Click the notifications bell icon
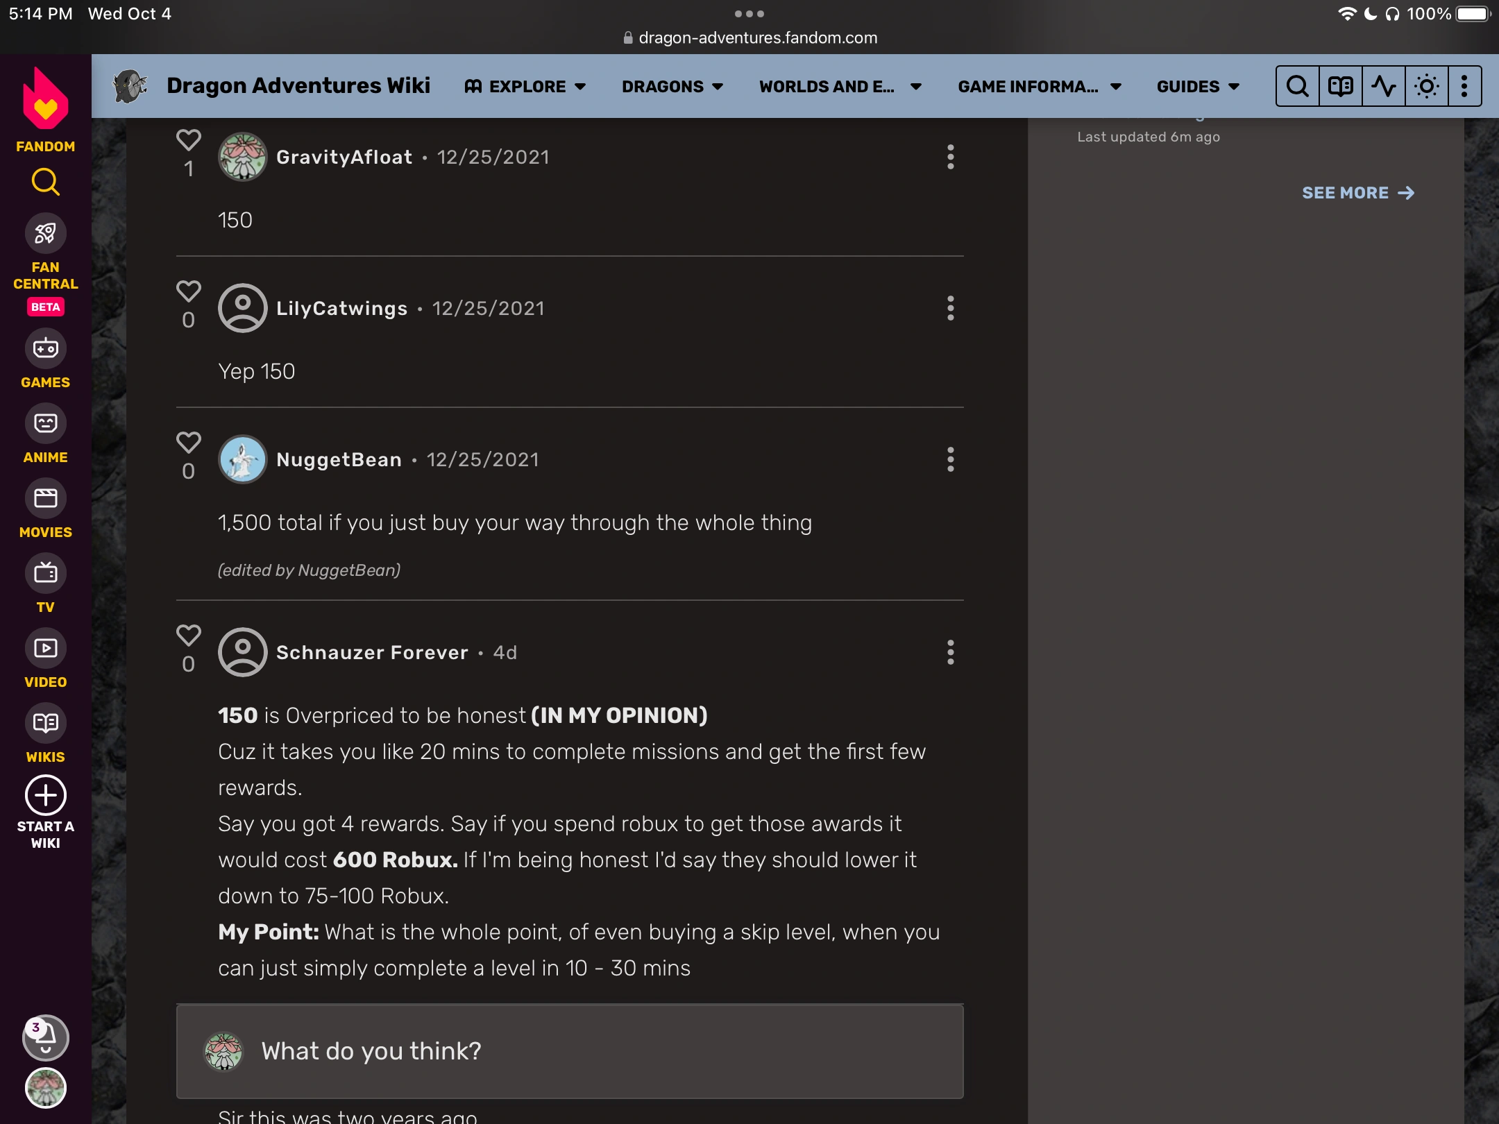Image resolution: width=1499 pixels, height=1124 pixels. pos(45,1037)
